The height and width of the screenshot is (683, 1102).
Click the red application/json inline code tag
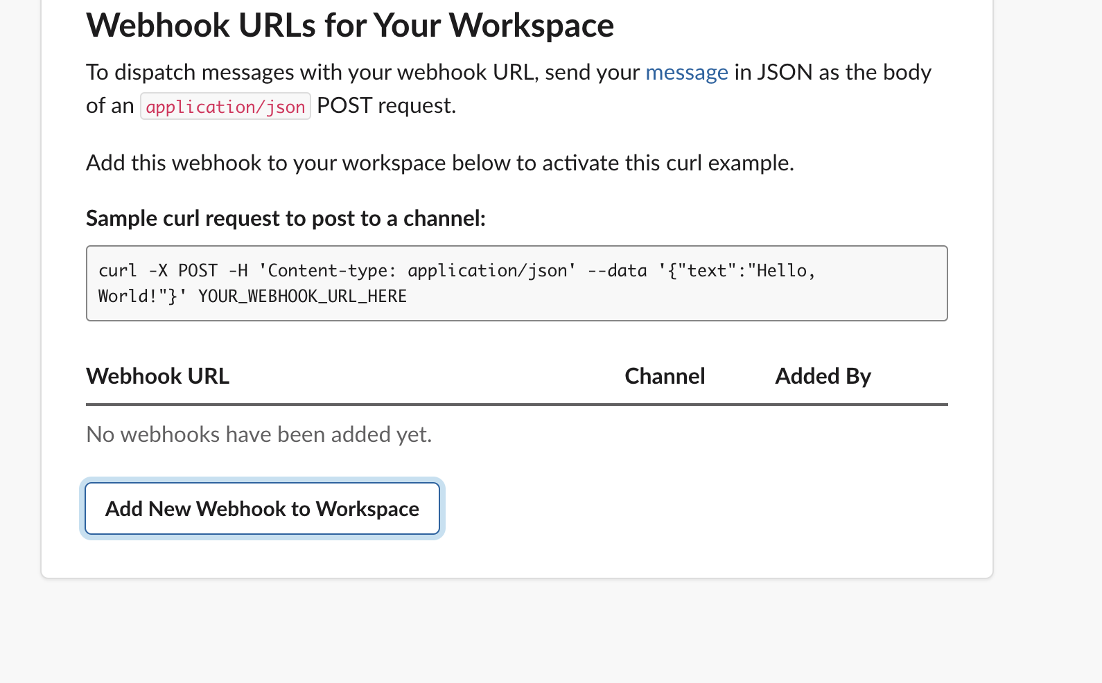[x=225, y=107]
